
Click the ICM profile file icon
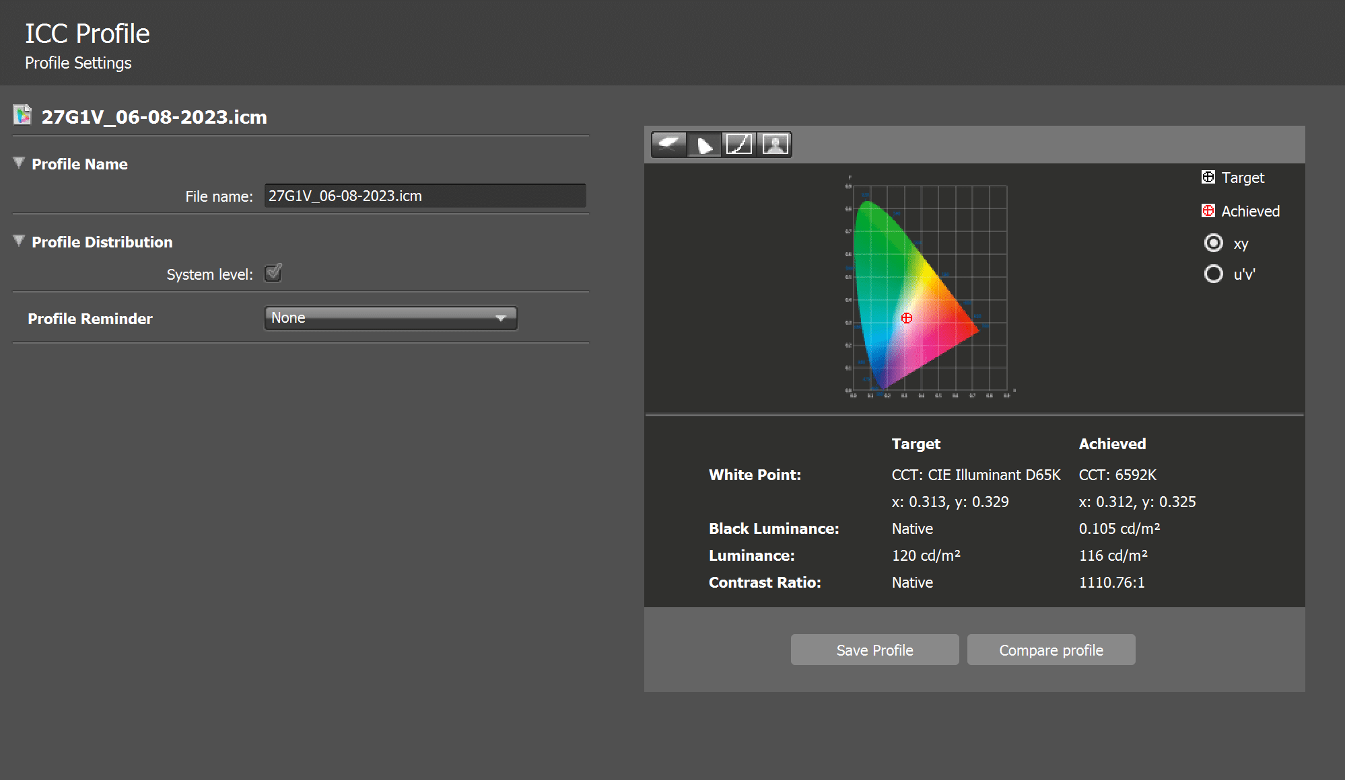pos(23,116)
